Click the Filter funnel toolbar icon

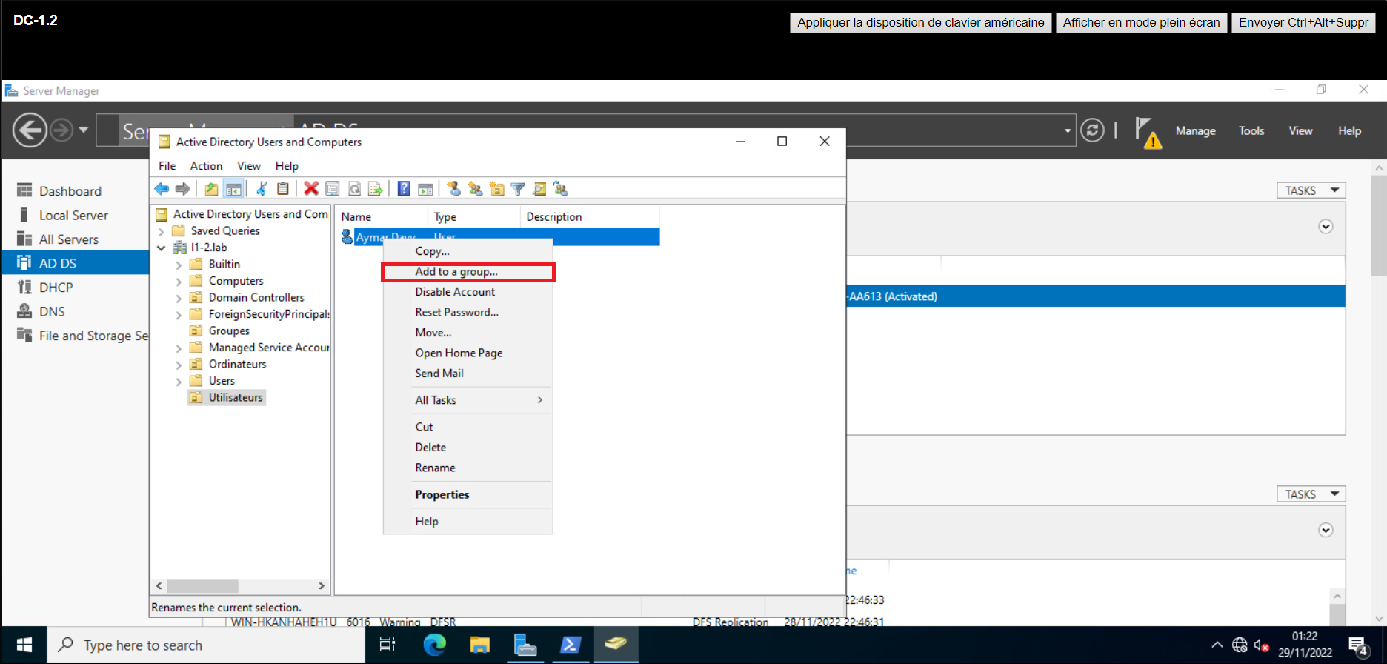point(518,189)
